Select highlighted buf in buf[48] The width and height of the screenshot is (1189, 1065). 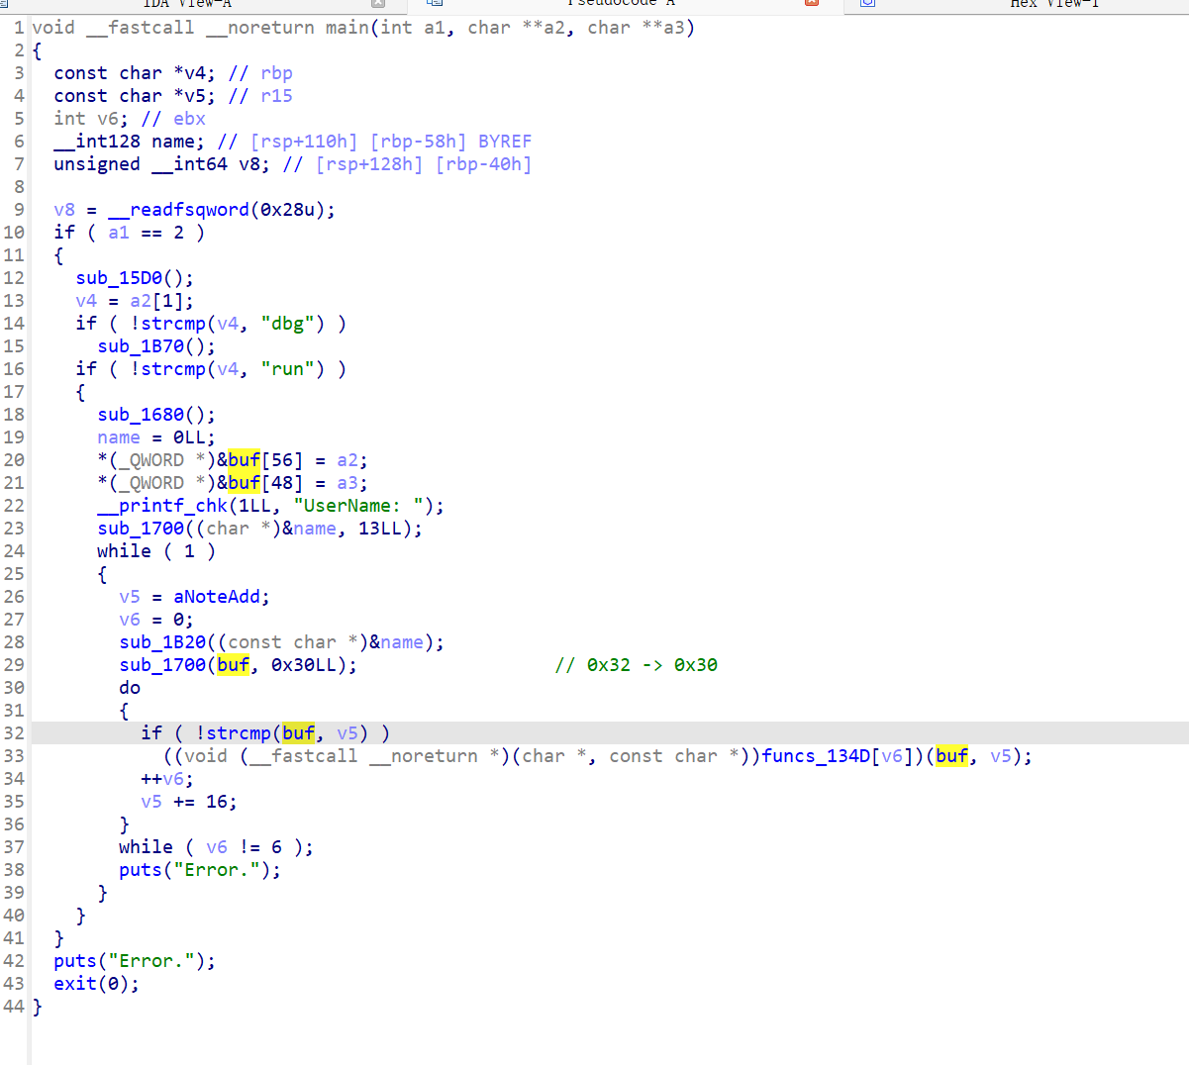point(244,483)
